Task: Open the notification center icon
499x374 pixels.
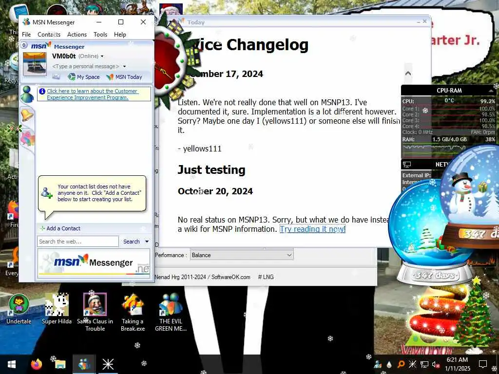Action: [483, 364]
